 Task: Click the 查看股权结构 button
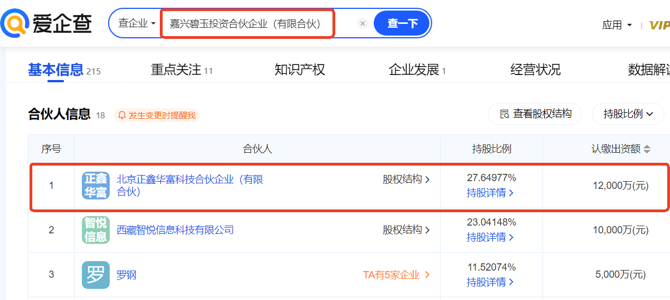coord(535,114)
